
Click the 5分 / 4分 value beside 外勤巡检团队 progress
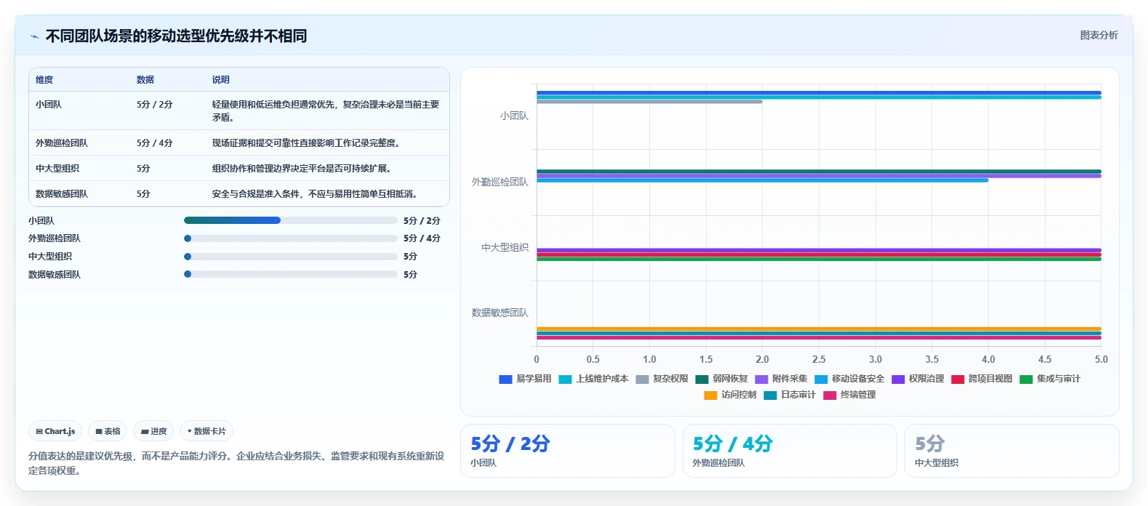pyautogui.click(x=422, y=238)
